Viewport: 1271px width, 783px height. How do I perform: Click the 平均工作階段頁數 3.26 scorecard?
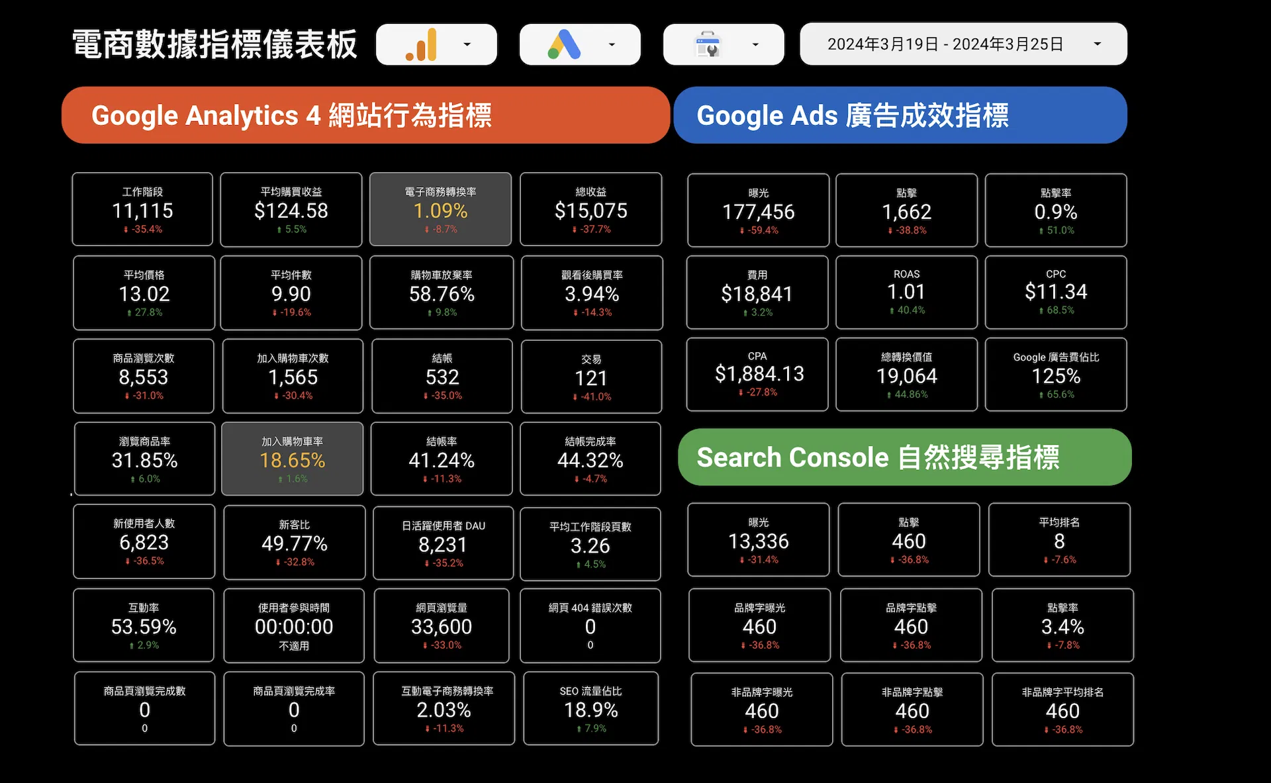coord(590,544)
